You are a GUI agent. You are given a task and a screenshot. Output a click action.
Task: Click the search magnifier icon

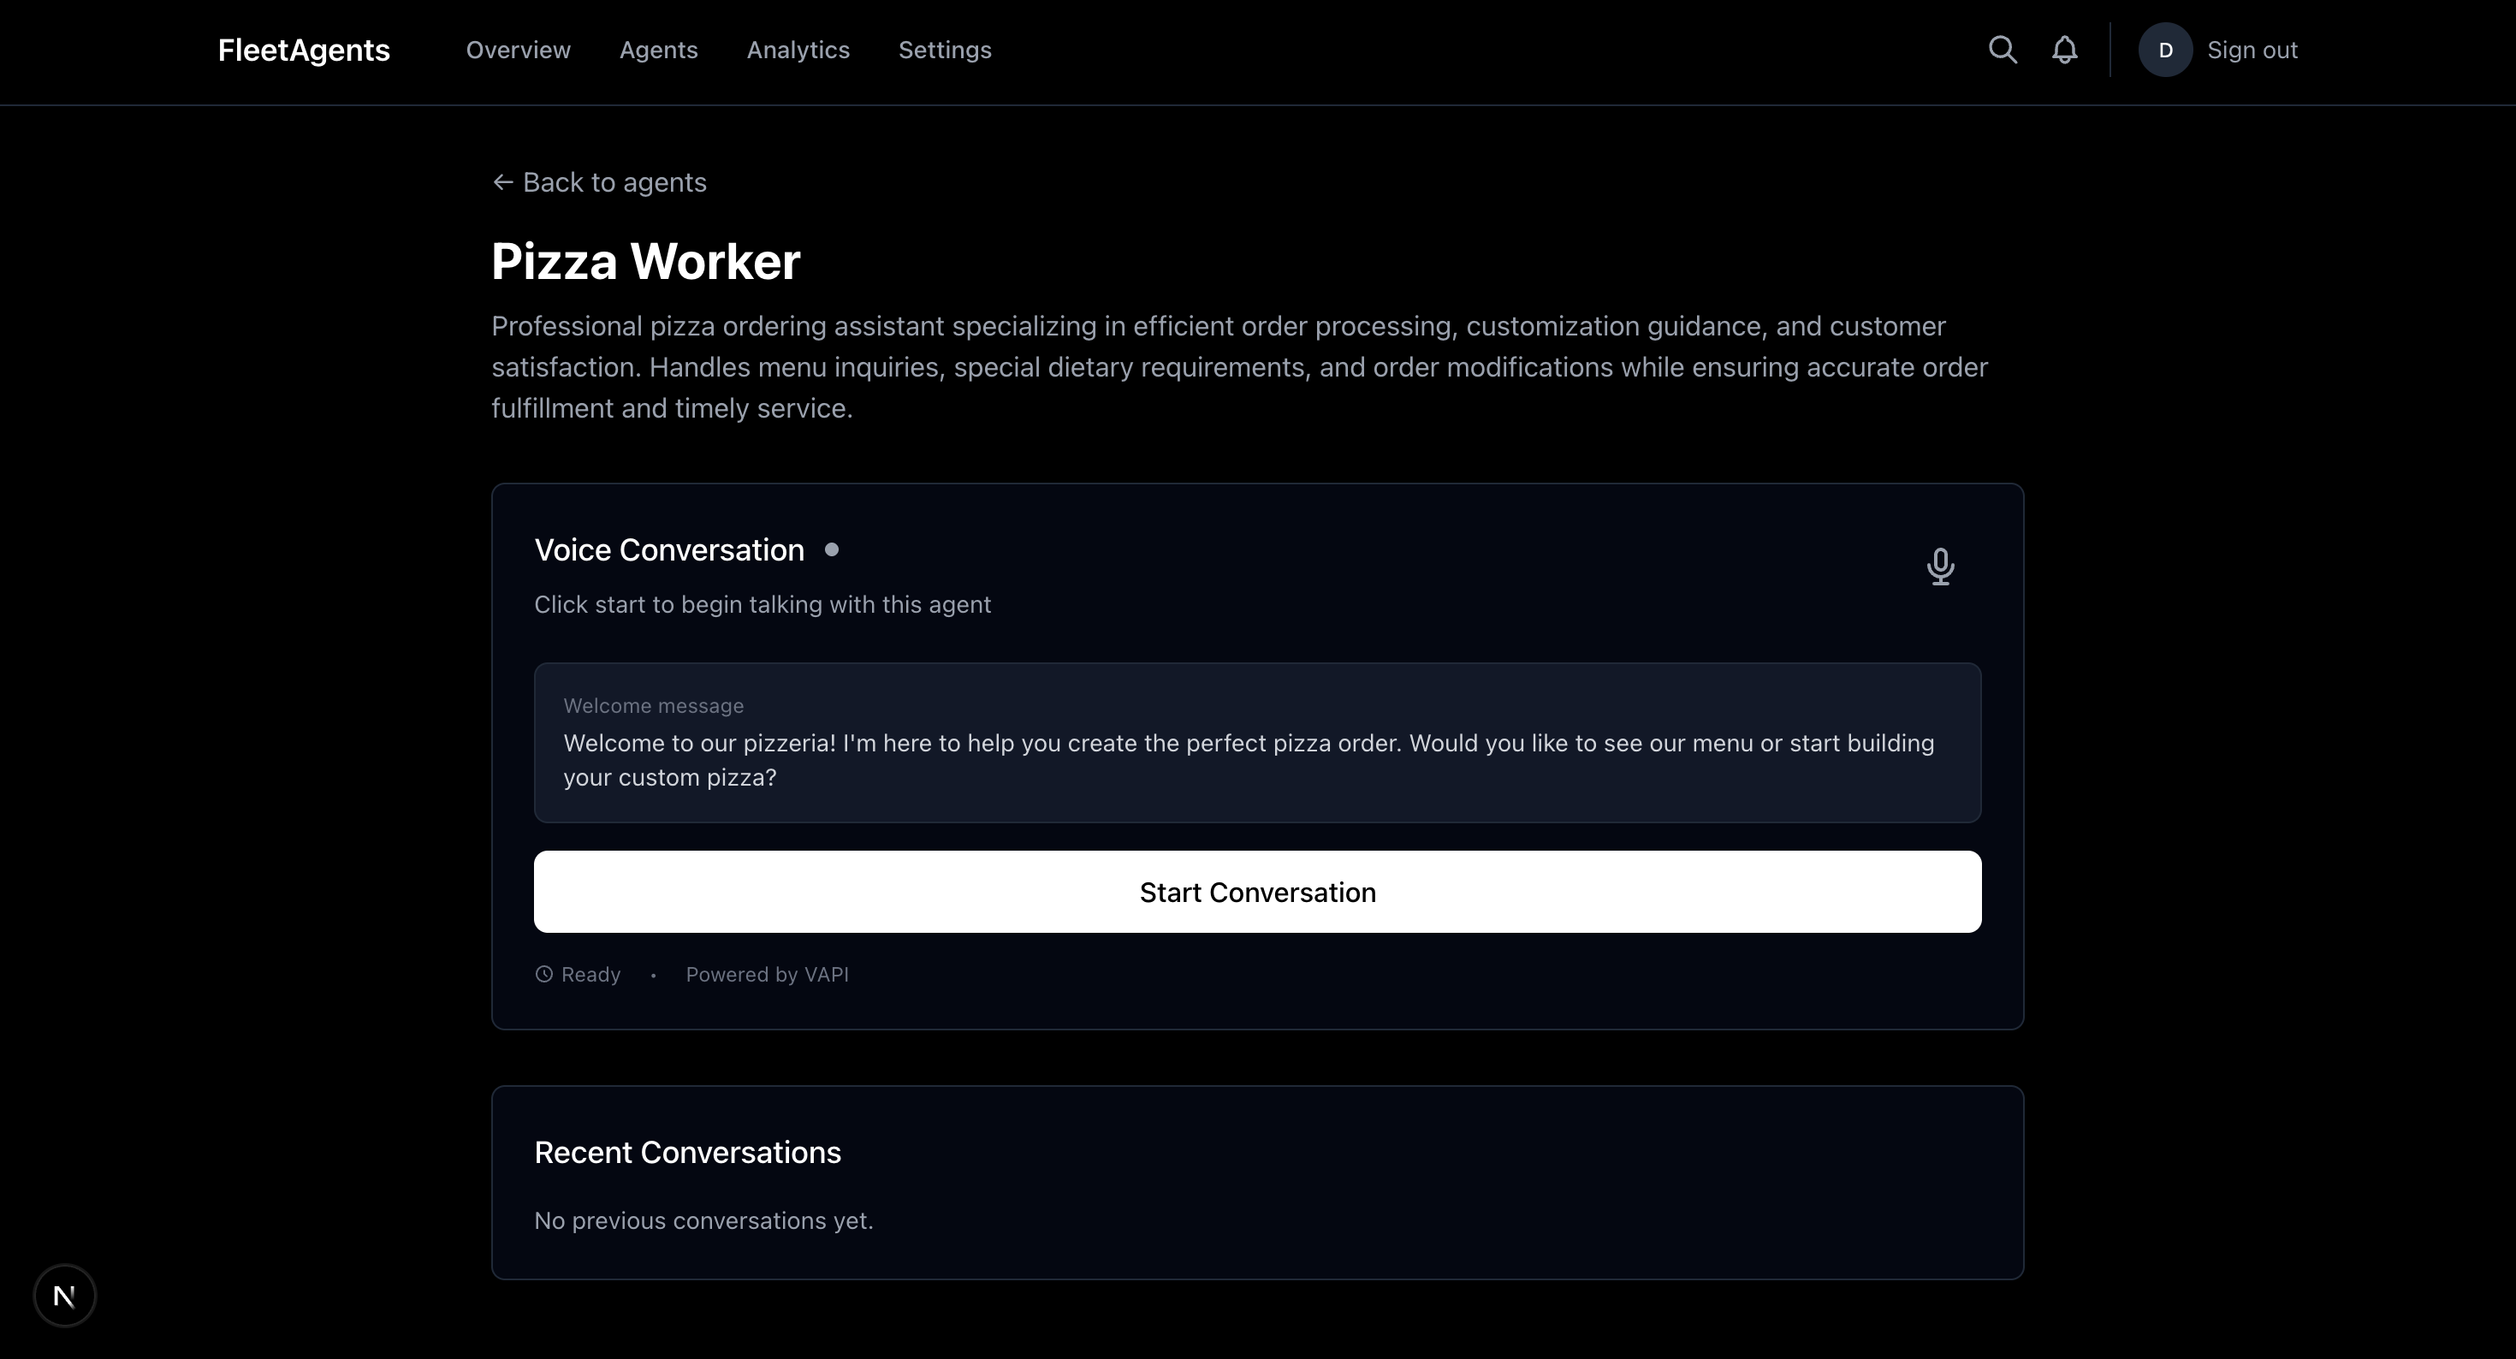pyautogui.click(x=2003, y=50)
